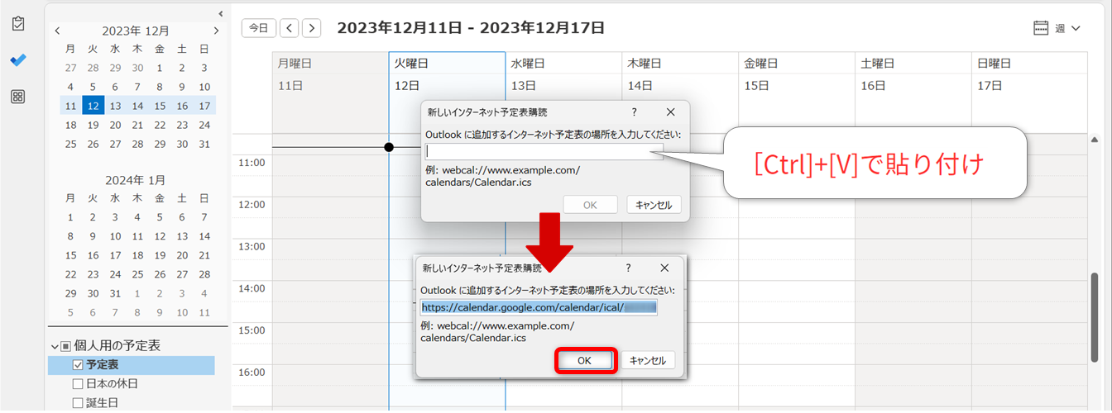Image resolution: width=1112 pixels, height=413 pixels.
Task: Click the 16:00 time slot label
Action: click(x=251, y=373)
